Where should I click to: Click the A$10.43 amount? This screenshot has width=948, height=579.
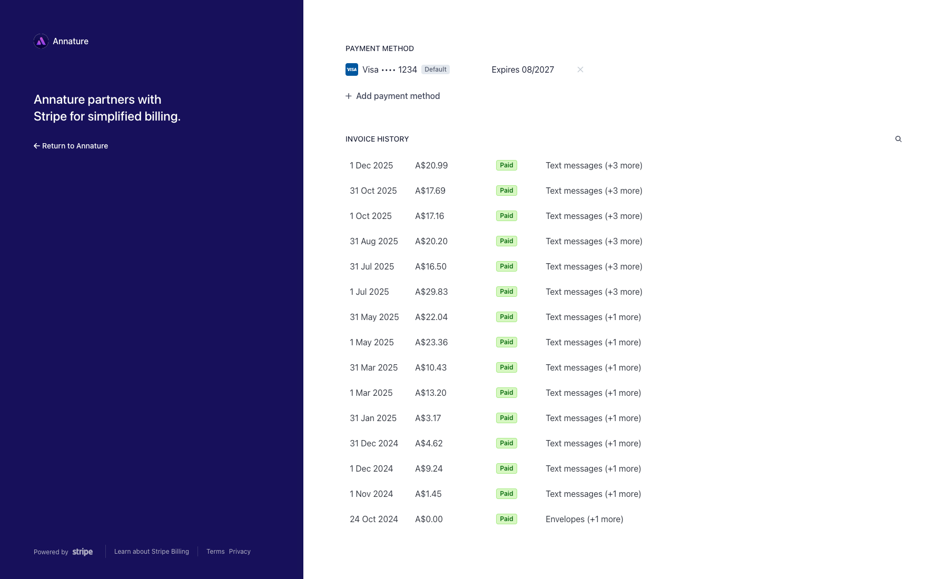coord(431,367)
